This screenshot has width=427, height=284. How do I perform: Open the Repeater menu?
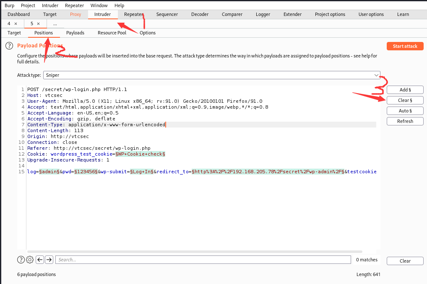tap(74, 5)
